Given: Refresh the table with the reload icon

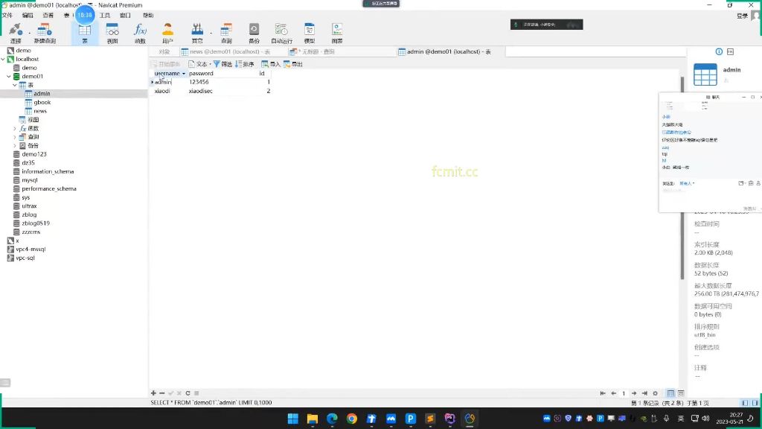Looking at the screenshot, I should 188,393.
